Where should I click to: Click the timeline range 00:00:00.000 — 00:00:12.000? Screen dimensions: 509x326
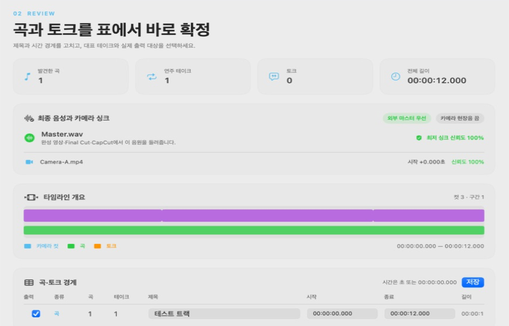(x=440, y=246)
